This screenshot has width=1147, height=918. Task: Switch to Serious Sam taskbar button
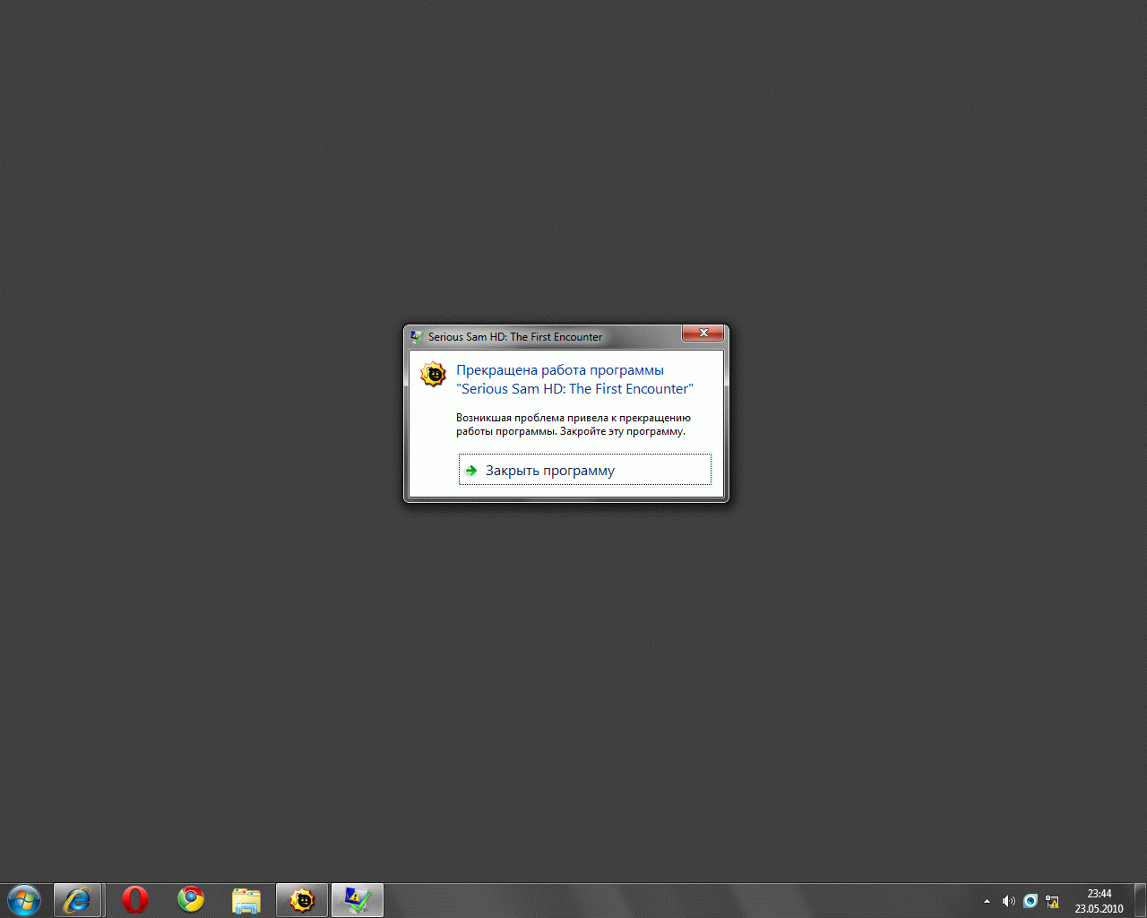(x=302, y=900)
